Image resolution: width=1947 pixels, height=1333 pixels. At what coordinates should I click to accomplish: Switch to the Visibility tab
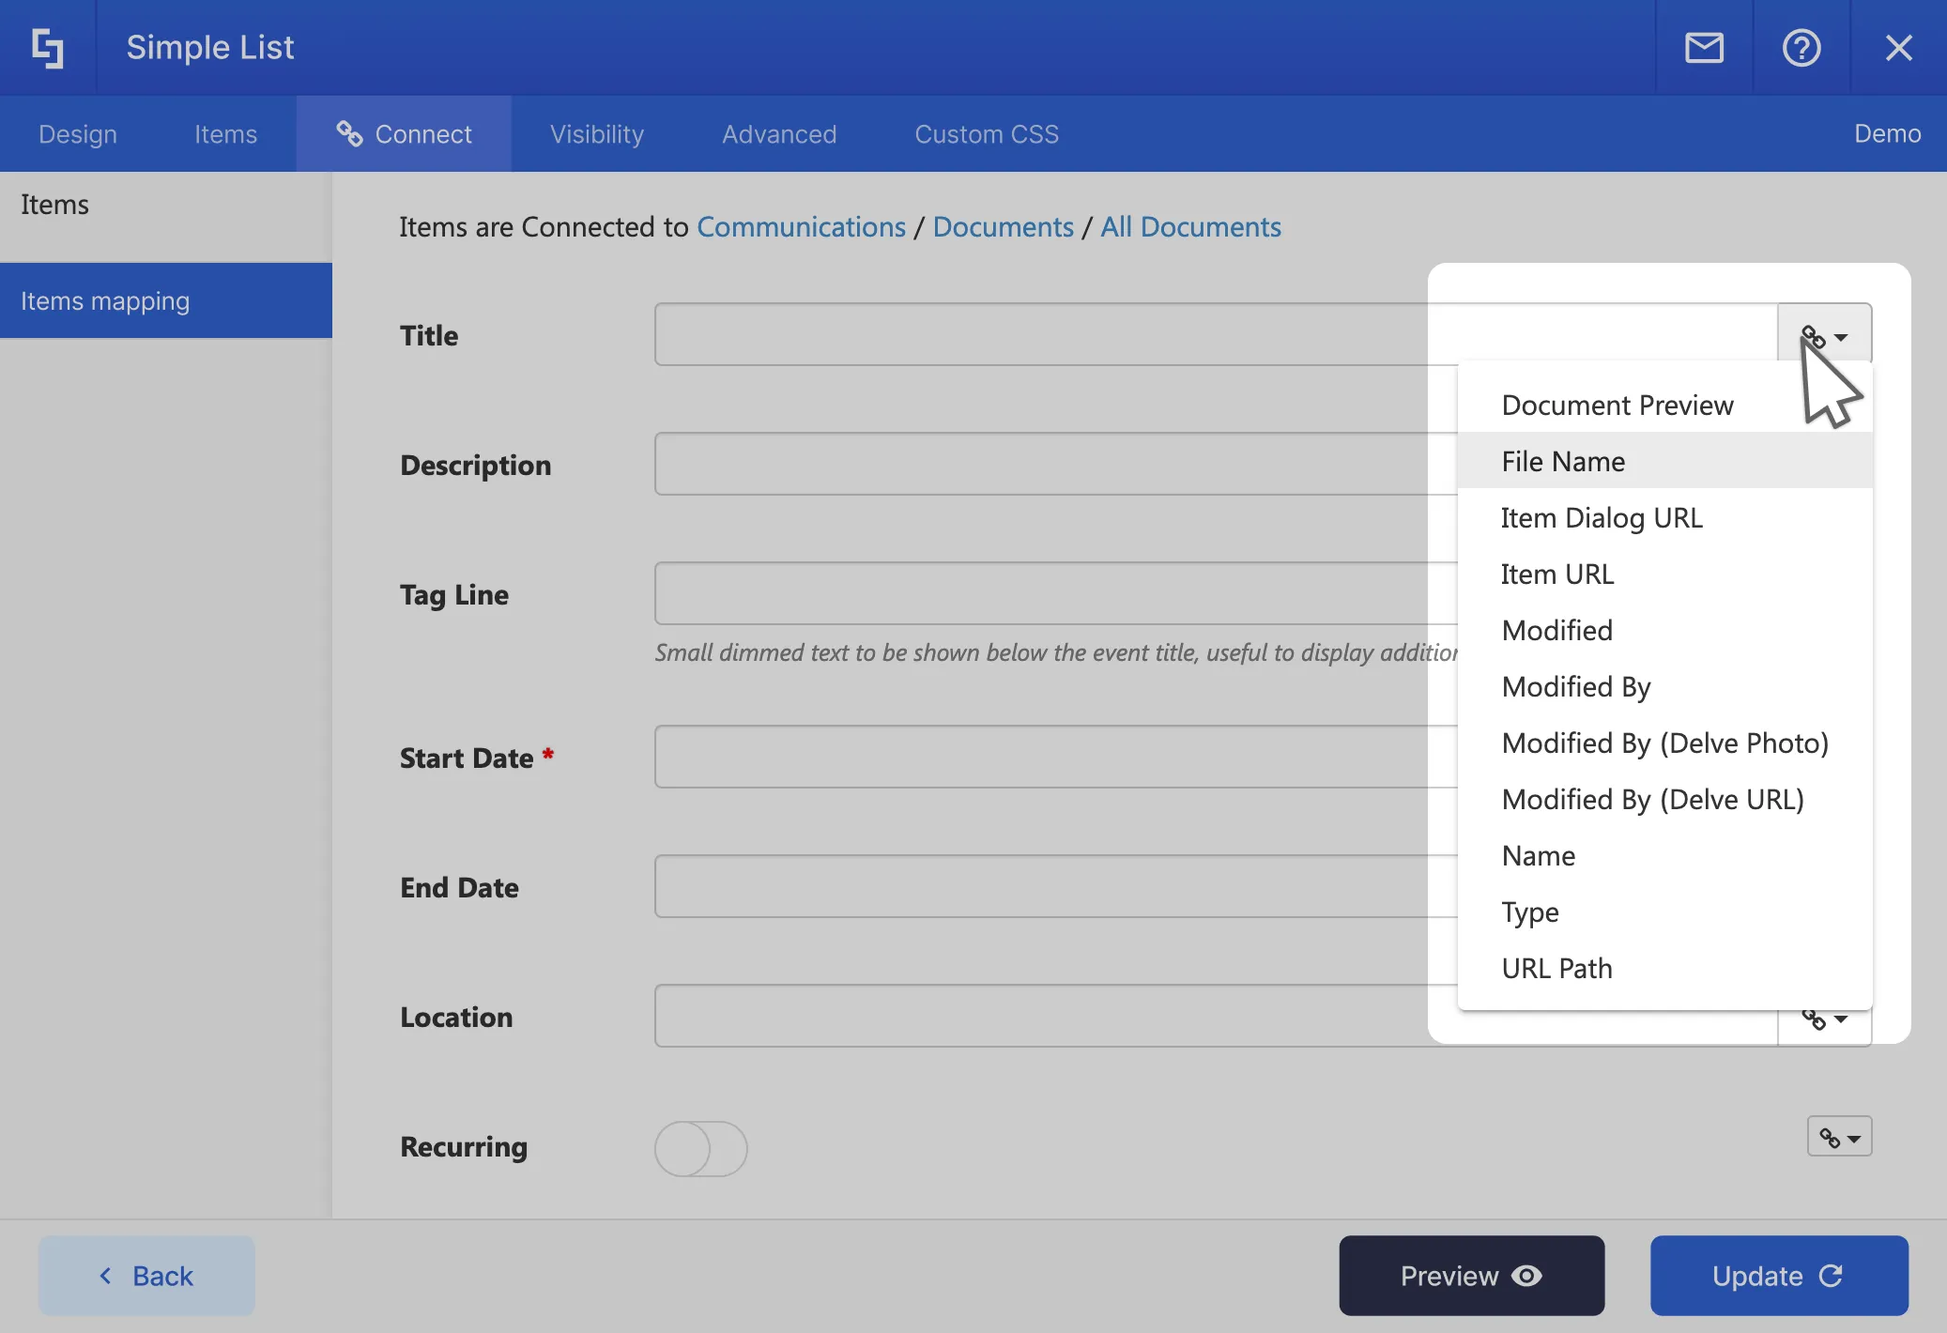596,134
